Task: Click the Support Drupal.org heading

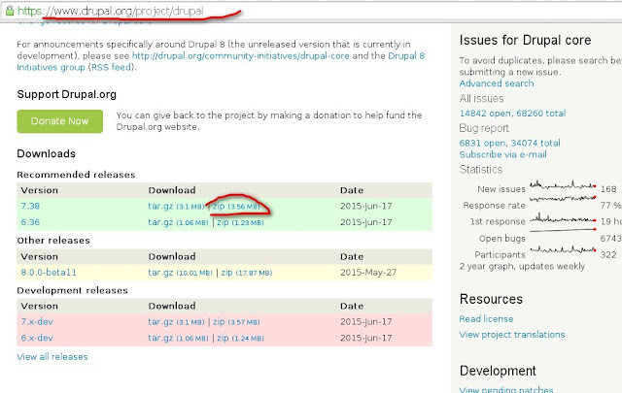Action: 67,94
